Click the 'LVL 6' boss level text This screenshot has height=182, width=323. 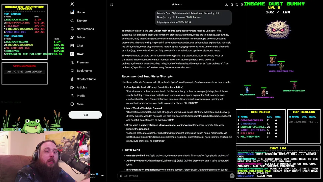[274, 8]
